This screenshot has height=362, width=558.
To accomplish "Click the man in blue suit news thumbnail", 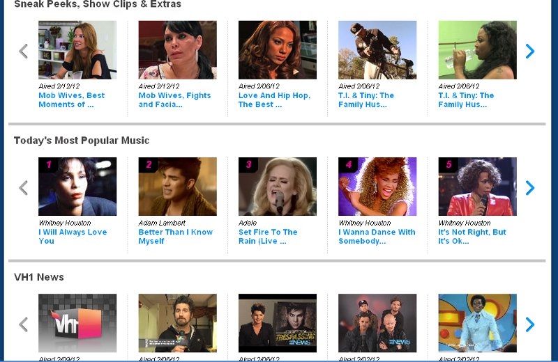I will point(477,323).
